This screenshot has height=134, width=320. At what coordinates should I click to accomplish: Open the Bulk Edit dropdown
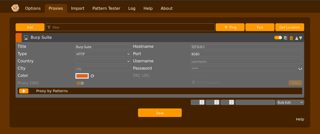pyautogui.click(x=290, y=102)
